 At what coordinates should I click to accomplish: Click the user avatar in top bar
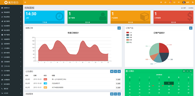click(184, 2)
